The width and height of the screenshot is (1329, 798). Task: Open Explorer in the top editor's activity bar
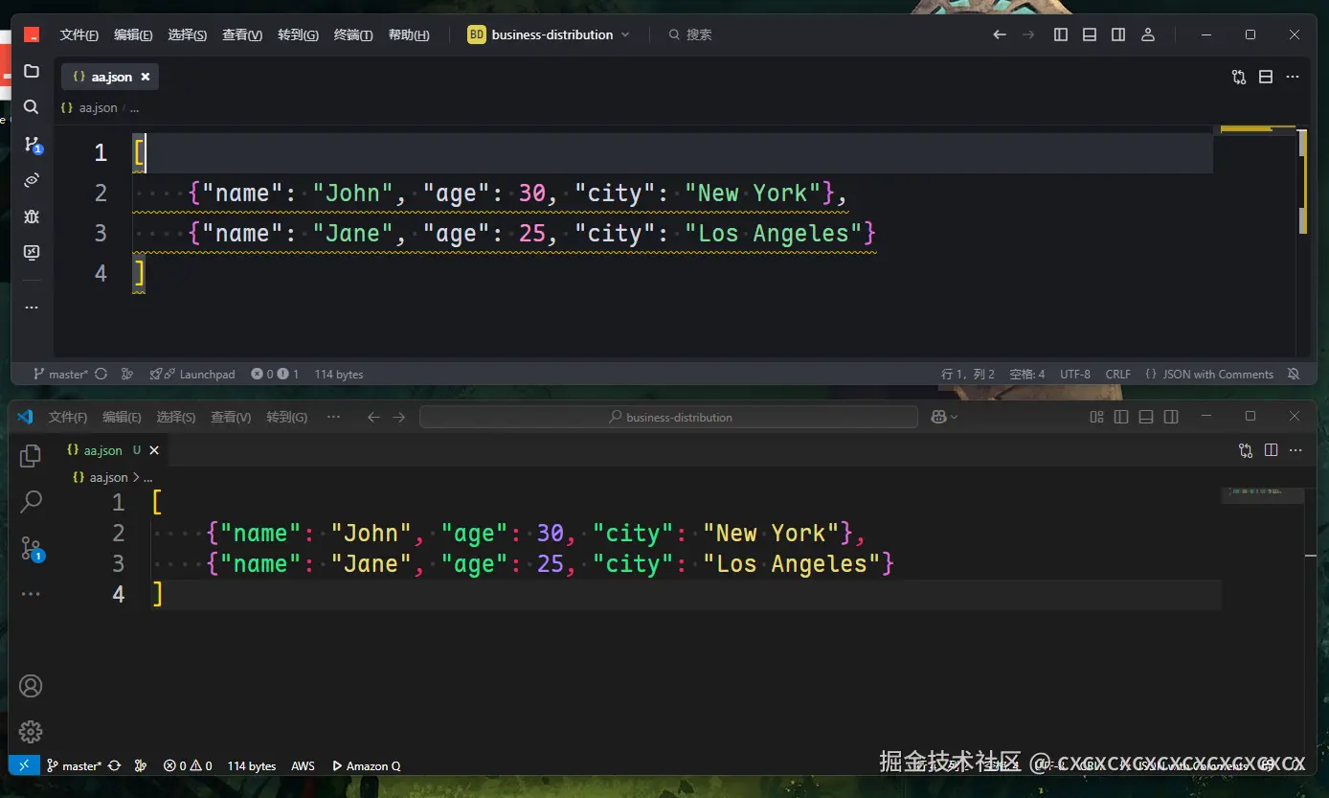tap(32, 72)
